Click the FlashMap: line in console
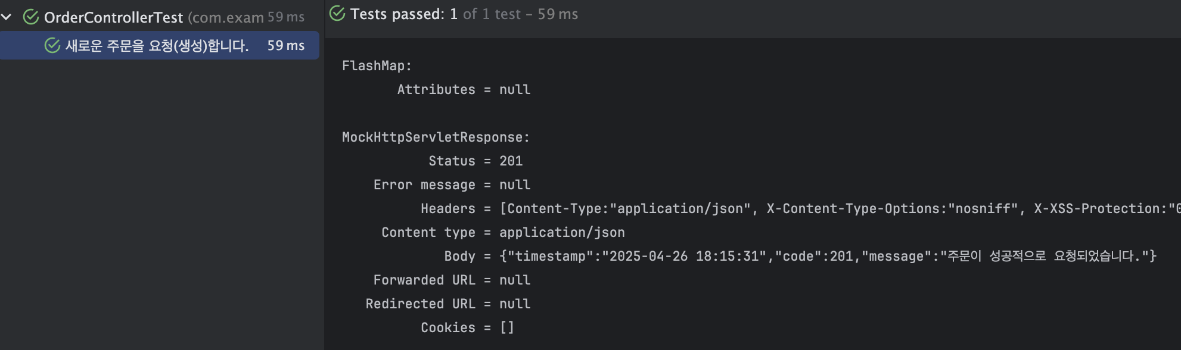Screen dimensions: 1181x350 pyautogui.click(x=377, y=65)
